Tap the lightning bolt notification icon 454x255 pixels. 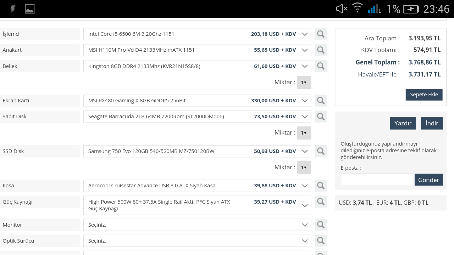click(x=13, y=9)
